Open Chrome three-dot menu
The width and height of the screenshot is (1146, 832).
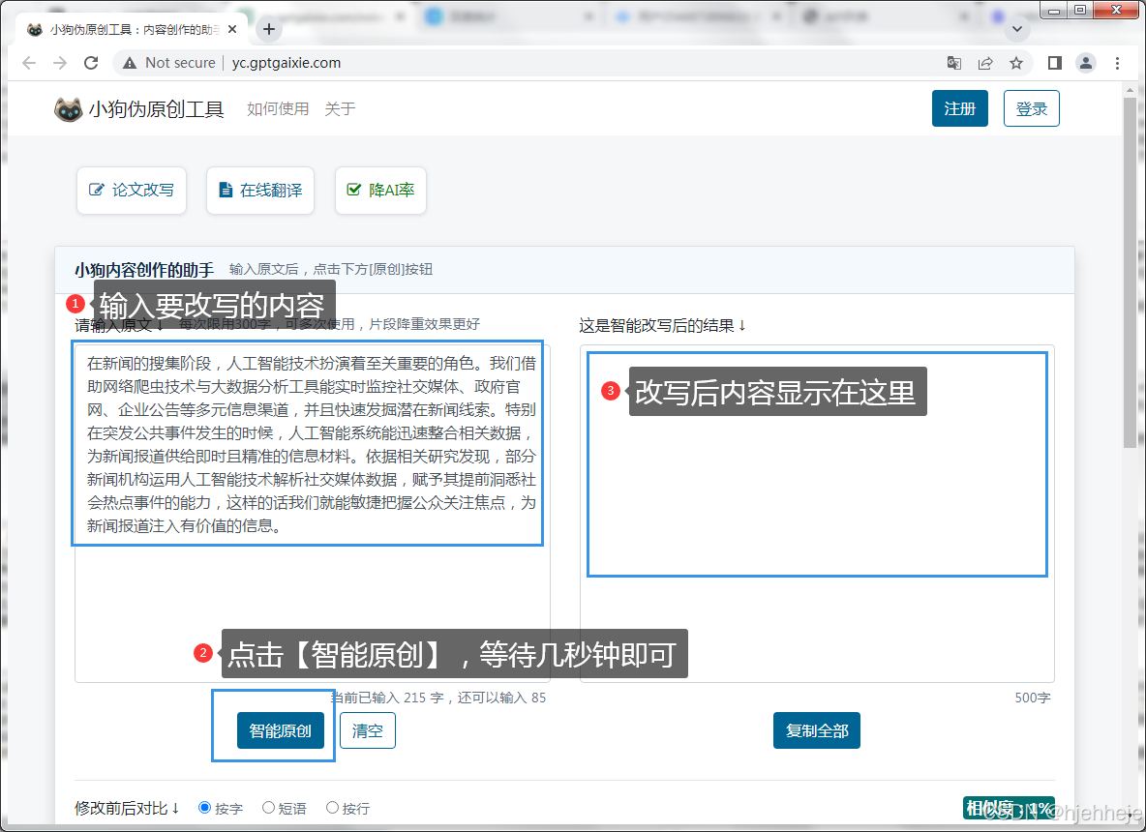coord(1117,63)
